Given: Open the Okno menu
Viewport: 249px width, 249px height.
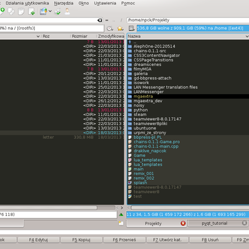Looking at the screenshot, I should coord(83,3).
